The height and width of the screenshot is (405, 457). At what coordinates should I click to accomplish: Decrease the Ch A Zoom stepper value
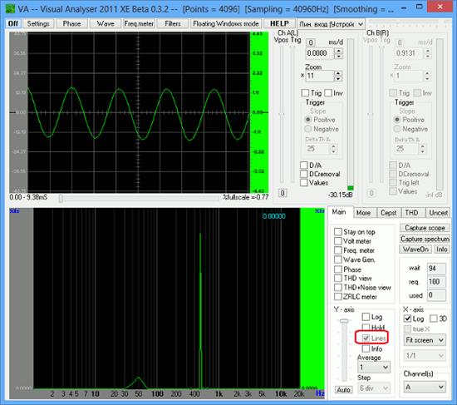point(338,78)
